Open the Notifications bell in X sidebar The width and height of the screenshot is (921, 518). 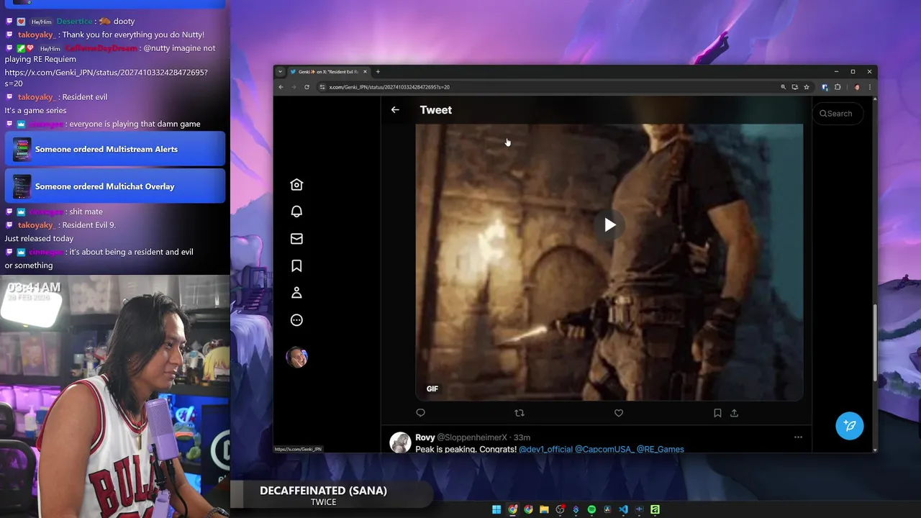296,212
